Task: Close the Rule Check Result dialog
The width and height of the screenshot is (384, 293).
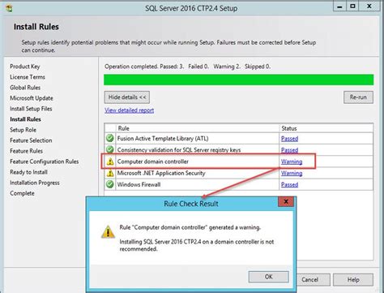Action: point(286,201)
